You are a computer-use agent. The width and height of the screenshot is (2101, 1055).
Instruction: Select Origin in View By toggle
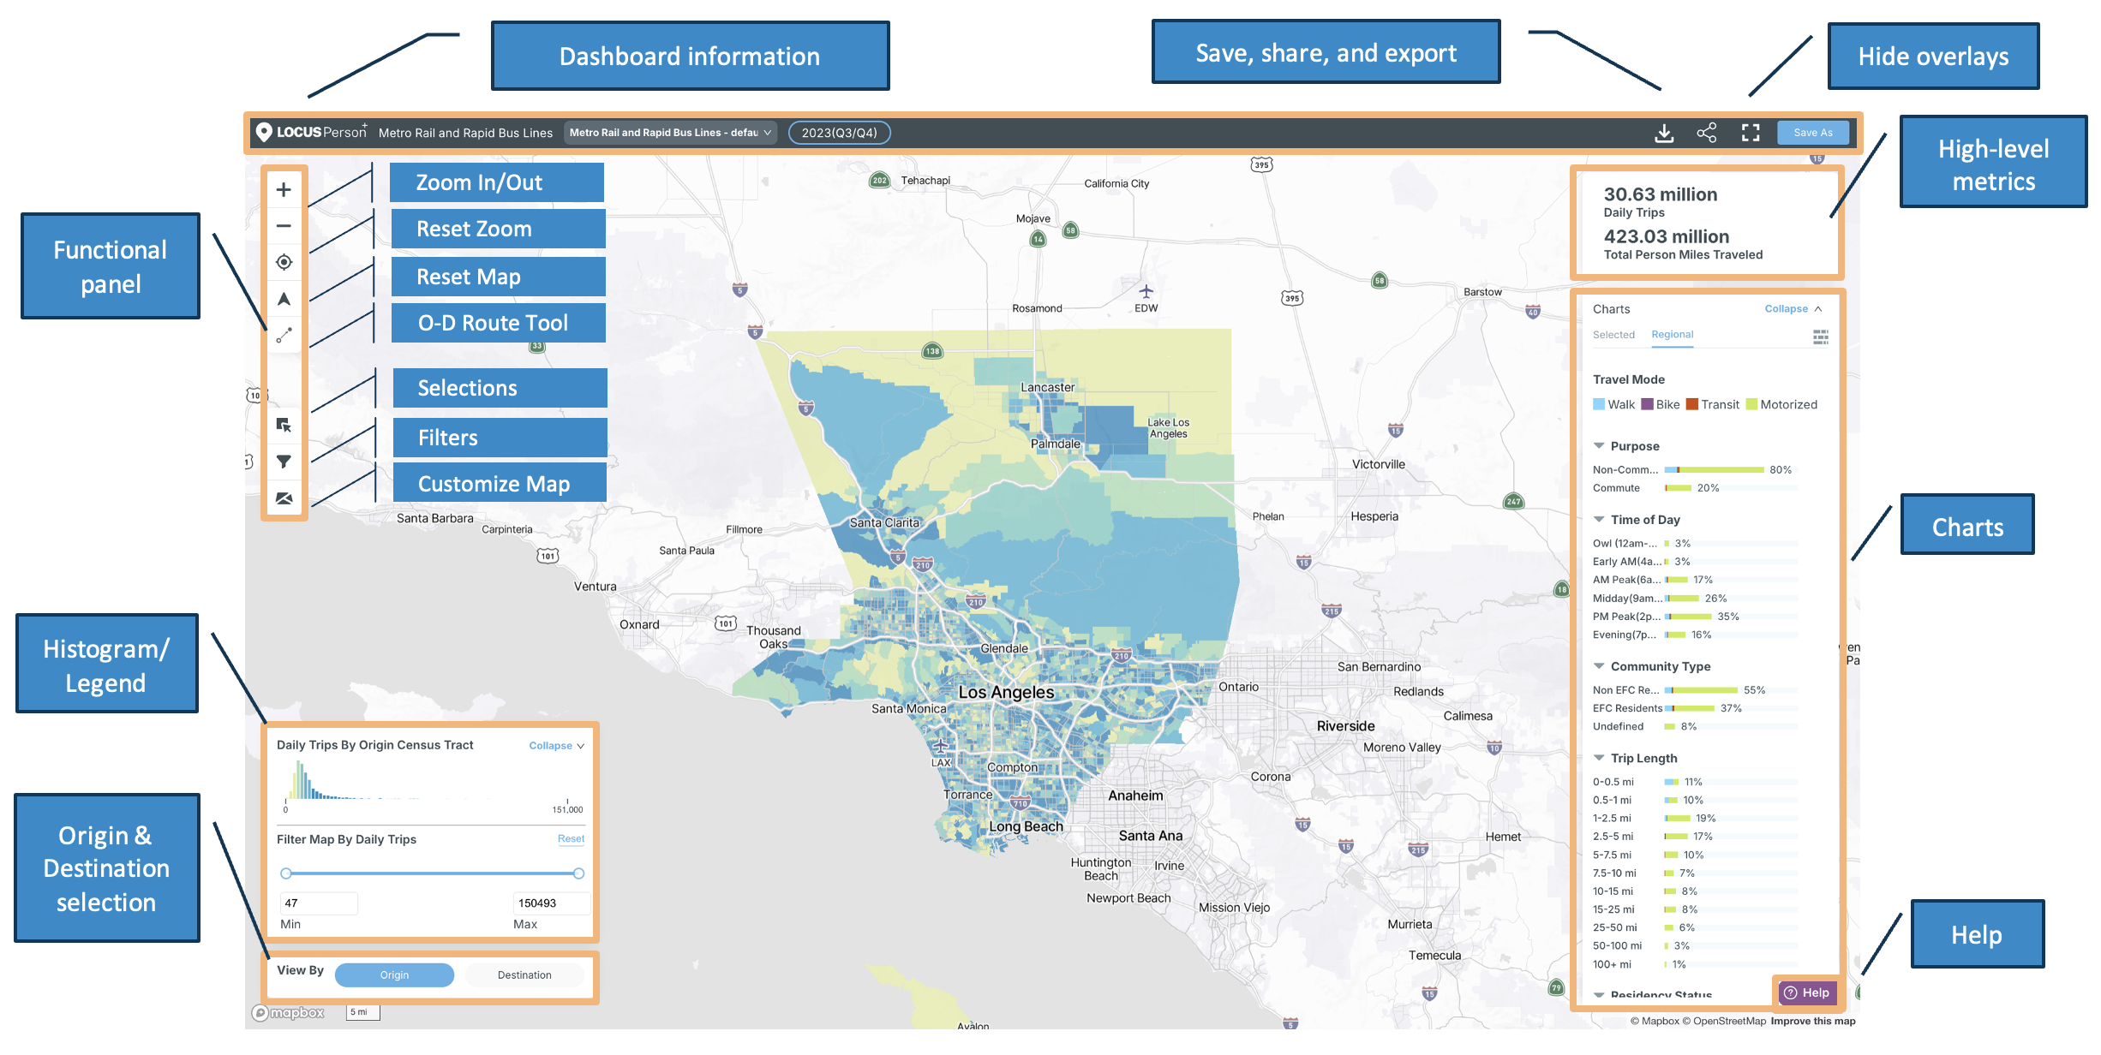click(x=394, y=975)
